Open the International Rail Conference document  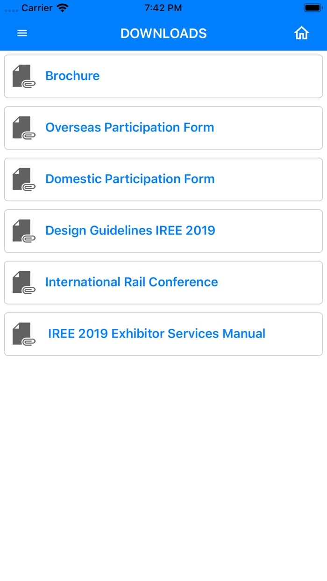(x=131, y=283)
